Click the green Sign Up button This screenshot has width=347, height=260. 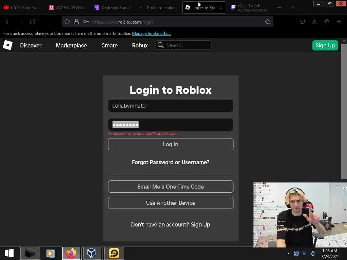(x=325, y=45)
